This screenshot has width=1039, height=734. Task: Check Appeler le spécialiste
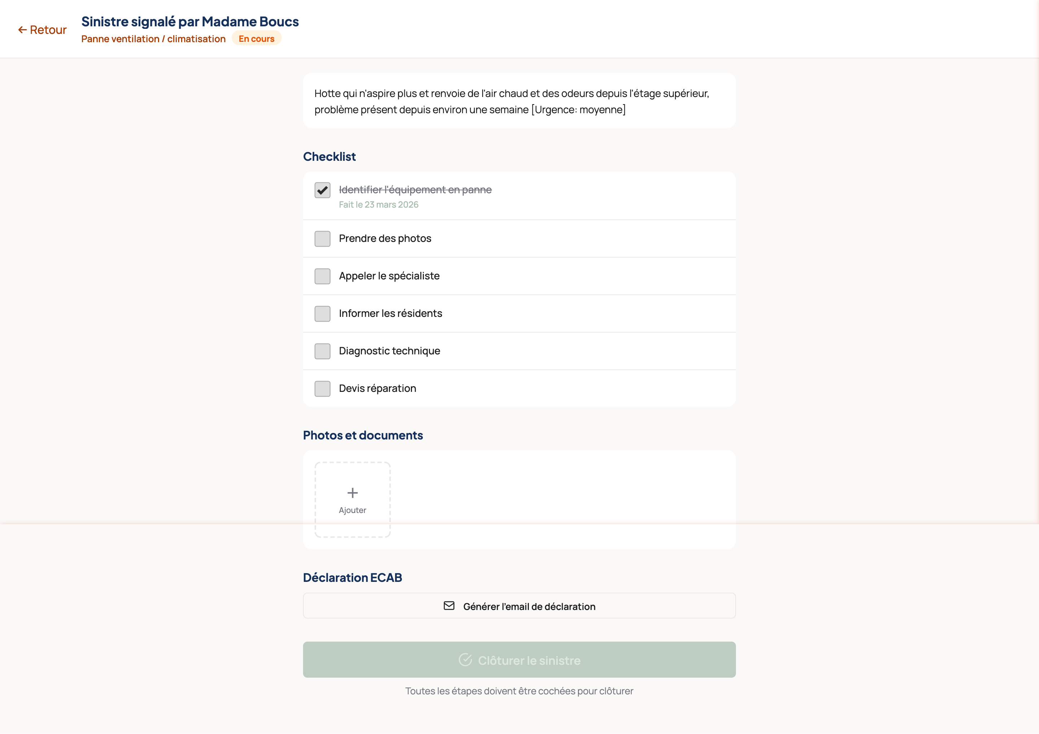point(322,276)
